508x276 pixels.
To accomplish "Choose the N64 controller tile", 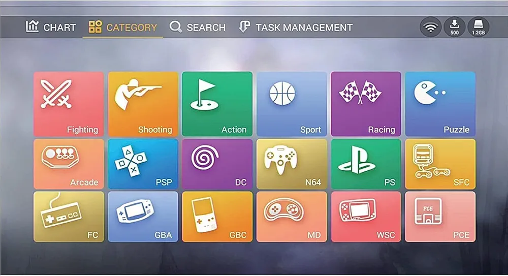I will pyautogui.click(x=292, y=164).
